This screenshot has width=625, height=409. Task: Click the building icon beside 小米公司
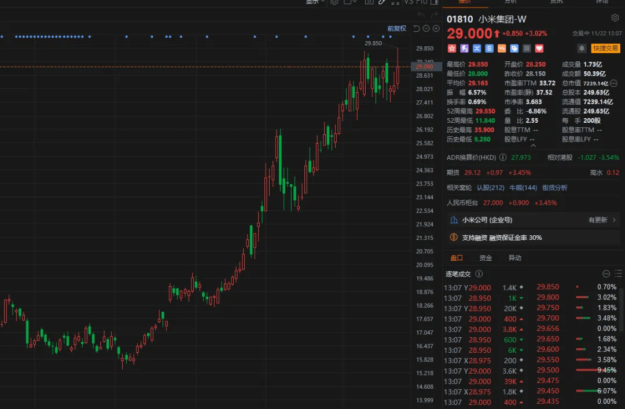pyautogui.click(x=454, y=220)
